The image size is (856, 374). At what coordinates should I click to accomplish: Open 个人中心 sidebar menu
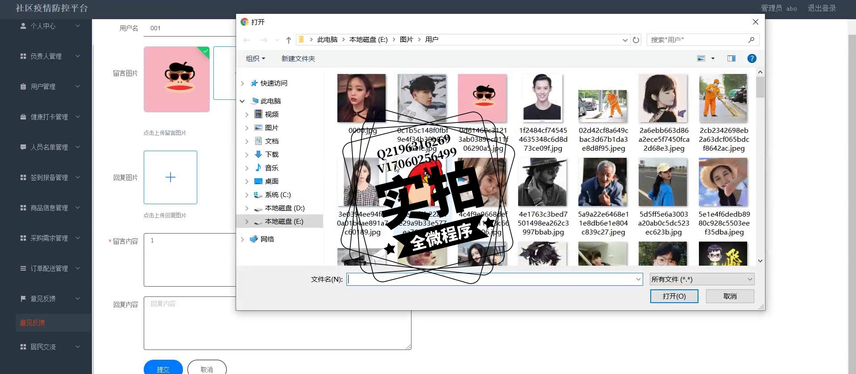point(50,26)
